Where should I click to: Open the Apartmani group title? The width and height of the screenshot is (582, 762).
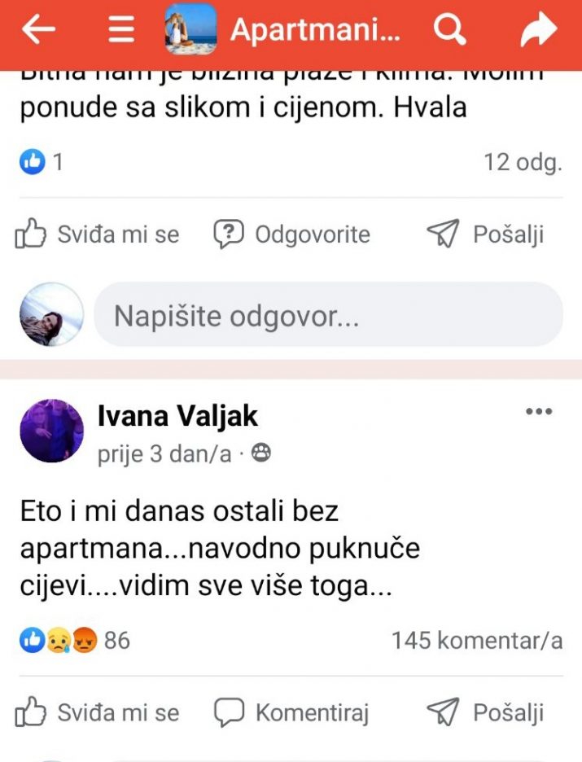tap(315, 30)
